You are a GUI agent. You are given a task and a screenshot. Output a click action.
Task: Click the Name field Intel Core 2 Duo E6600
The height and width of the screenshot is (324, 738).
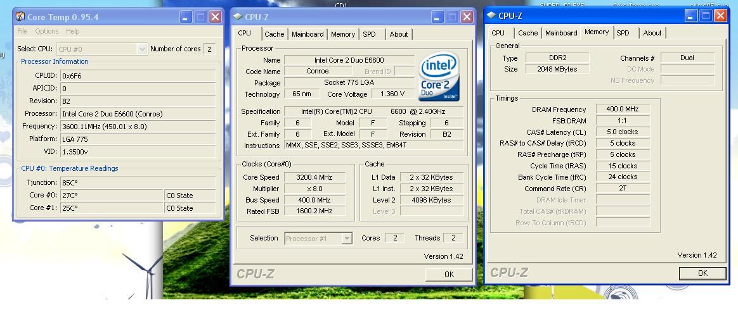[x=349, y=60]
